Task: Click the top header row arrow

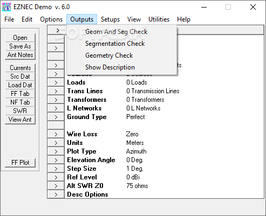Action: point(57,31)
